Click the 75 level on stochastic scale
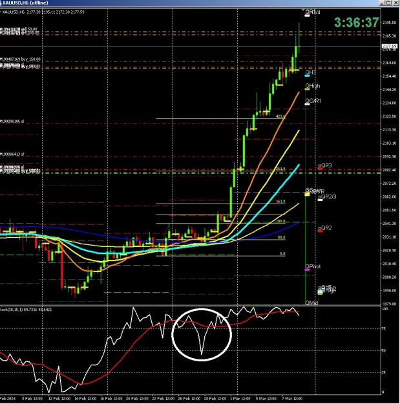Screen dimensions: 400x404 click(x=384, y=329)
